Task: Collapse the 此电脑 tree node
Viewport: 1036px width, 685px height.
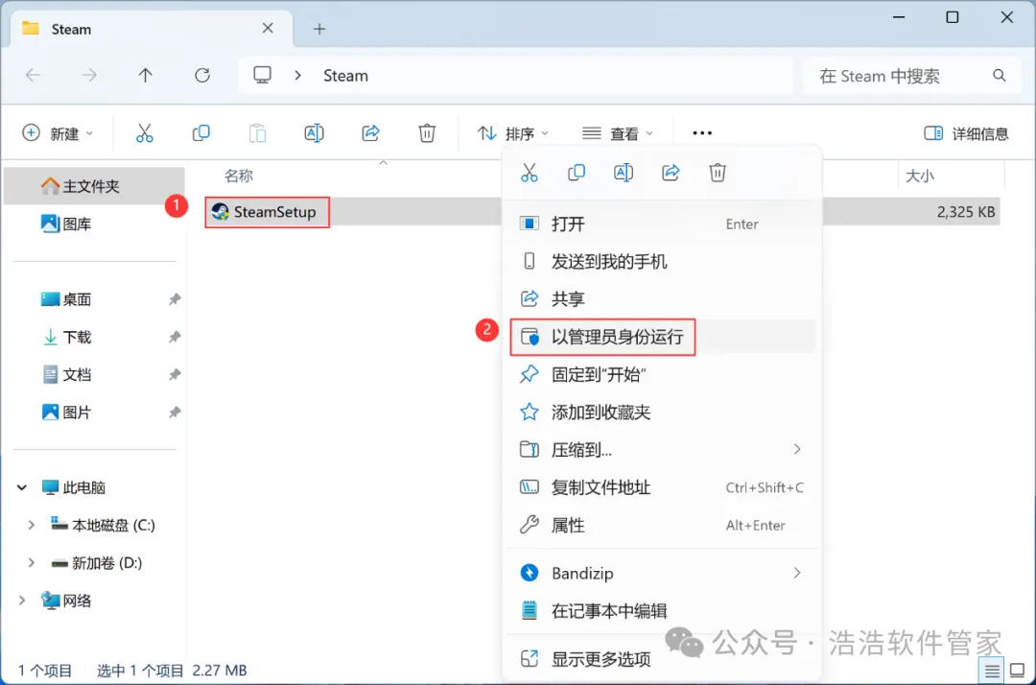Action: [22, 487]
